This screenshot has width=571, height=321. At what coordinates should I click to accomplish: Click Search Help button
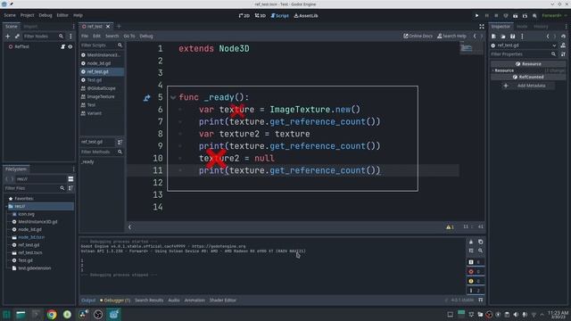tap(451, 36)
